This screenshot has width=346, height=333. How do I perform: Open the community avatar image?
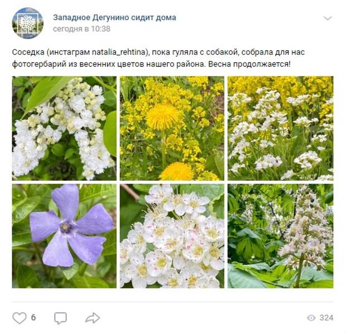(x=27, y=23)
